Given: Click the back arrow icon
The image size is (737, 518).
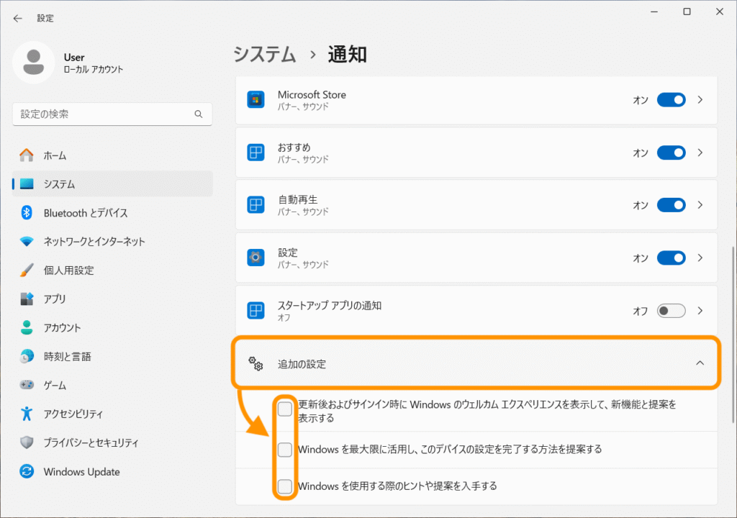Looking at the screenshot, I should (x=18, y=18).
